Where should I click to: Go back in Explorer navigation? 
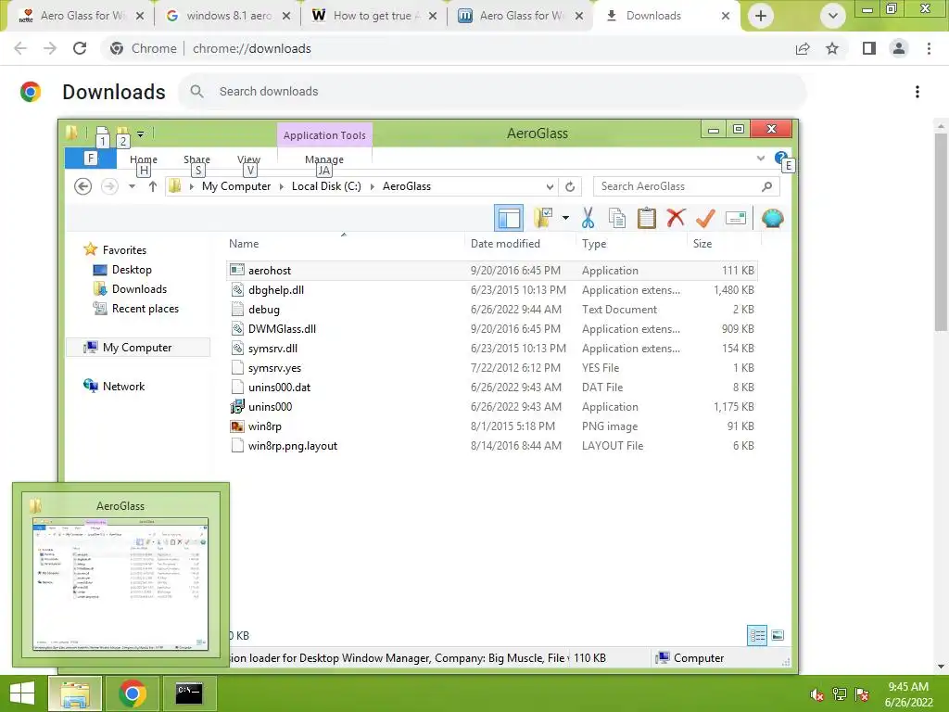(x=82, y=186)
